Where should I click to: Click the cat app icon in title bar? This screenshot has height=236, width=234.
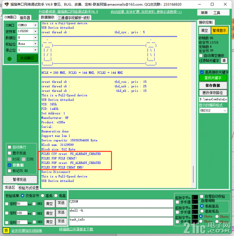click(x=7, y=4)
